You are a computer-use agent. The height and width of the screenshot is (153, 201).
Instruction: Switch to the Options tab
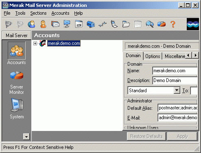pos(153,56)
